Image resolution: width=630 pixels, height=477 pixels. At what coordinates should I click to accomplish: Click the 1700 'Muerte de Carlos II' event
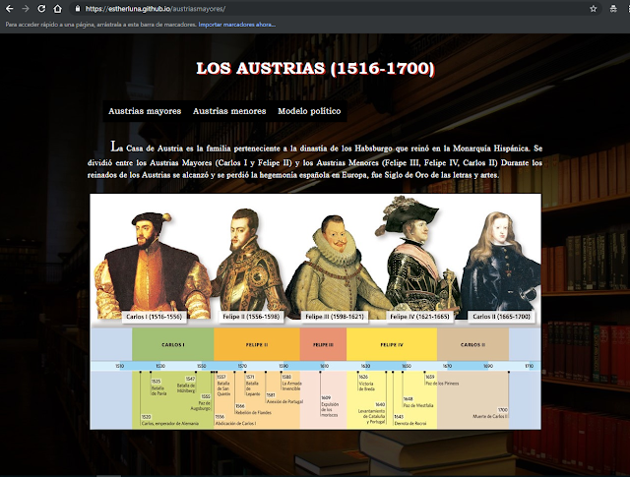point(490,413)
